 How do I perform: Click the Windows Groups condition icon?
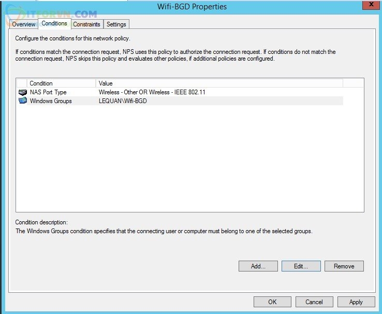coord(22,101)
